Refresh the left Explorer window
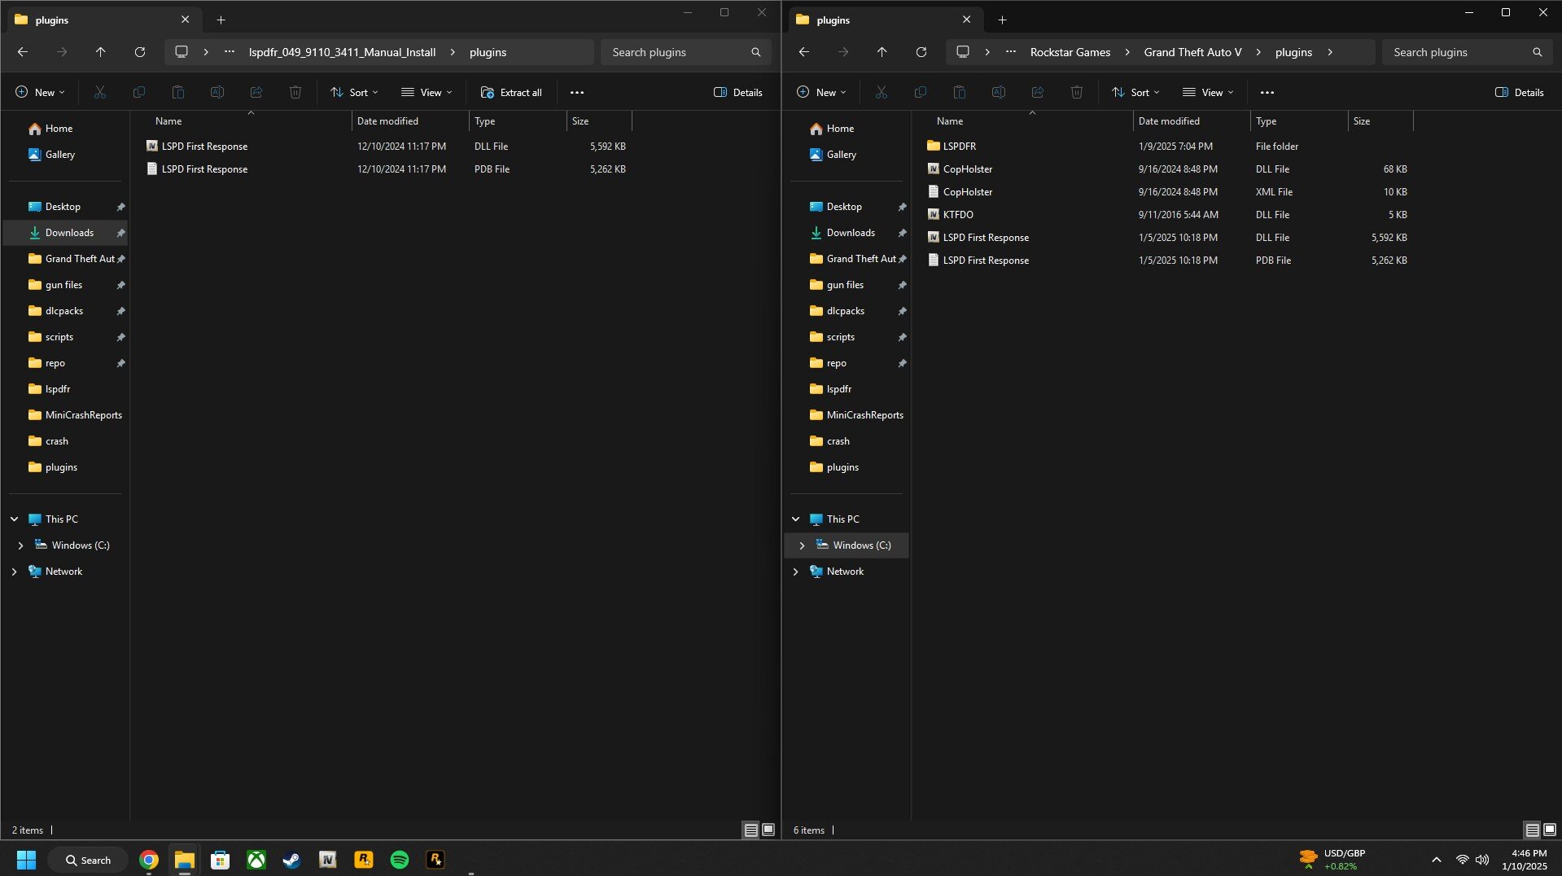Image resolution: width=1562 pixels, height=876 pixels. (140, 52)
